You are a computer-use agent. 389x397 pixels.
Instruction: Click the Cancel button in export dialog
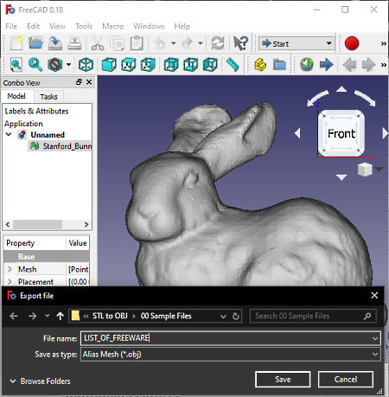click(x=346, y=380)
